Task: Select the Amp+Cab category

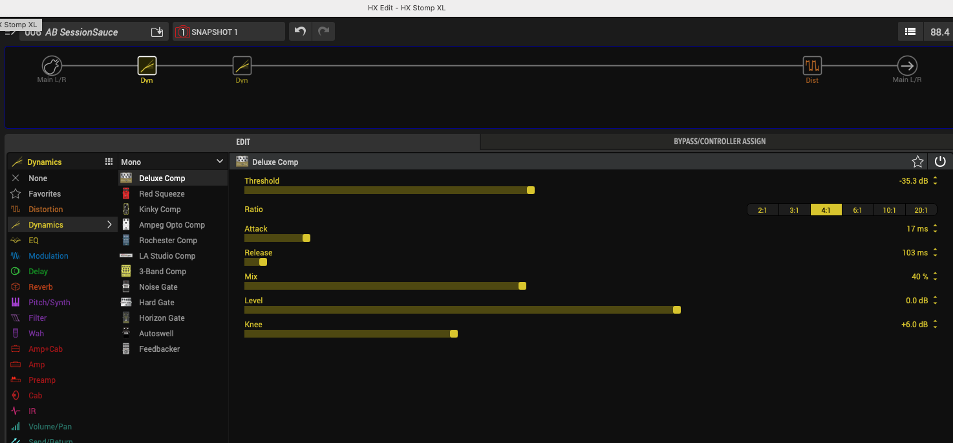Action: [63, 349]
